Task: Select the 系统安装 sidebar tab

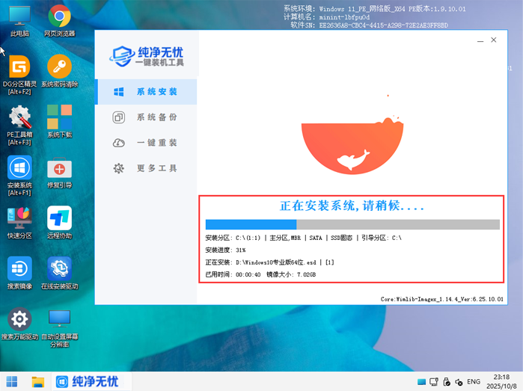Action: 147,92
